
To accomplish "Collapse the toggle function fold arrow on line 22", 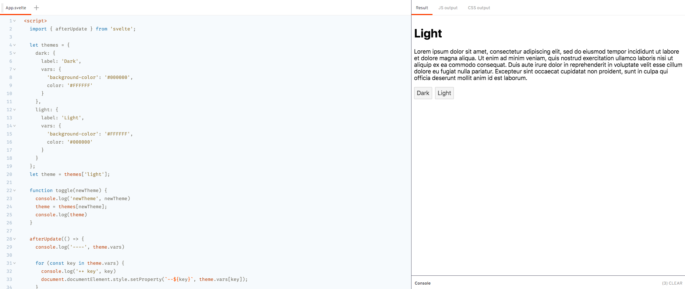I will [x=14, y=191].
